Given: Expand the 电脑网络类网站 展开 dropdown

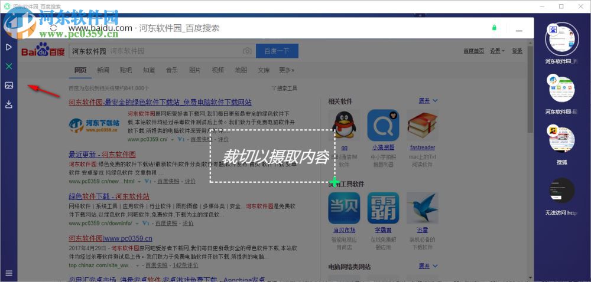Looking at the screenshot, I should tap(428, 266).
